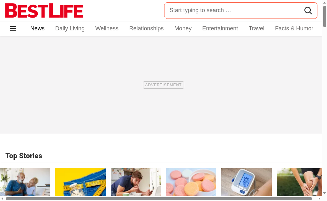Open the blood pressure monitor story
This screenshot has width=327, height=201.
click(247, 182)
